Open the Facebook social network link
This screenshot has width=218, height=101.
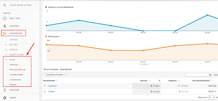point(52,86)
